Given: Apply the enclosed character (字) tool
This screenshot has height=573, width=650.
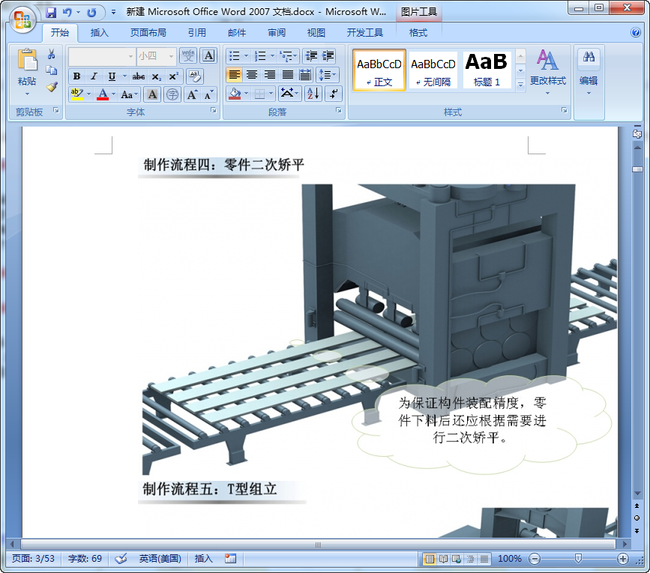Looking at the screenshot, I should 172,94.
